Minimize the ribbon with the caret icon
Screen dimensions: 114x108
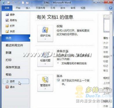(x=106, y=8)
